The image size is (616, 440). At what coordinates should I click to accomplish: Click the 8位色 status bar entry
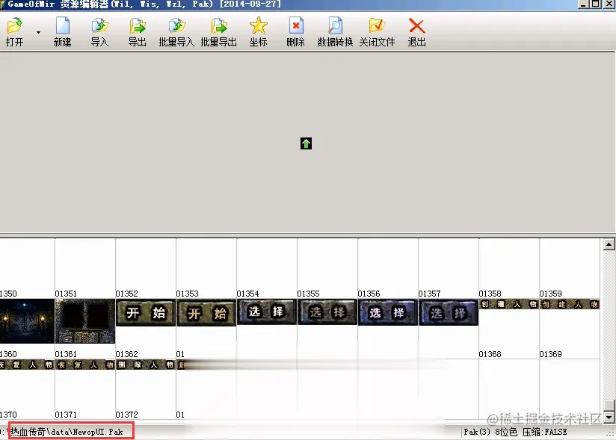point(506,432)
